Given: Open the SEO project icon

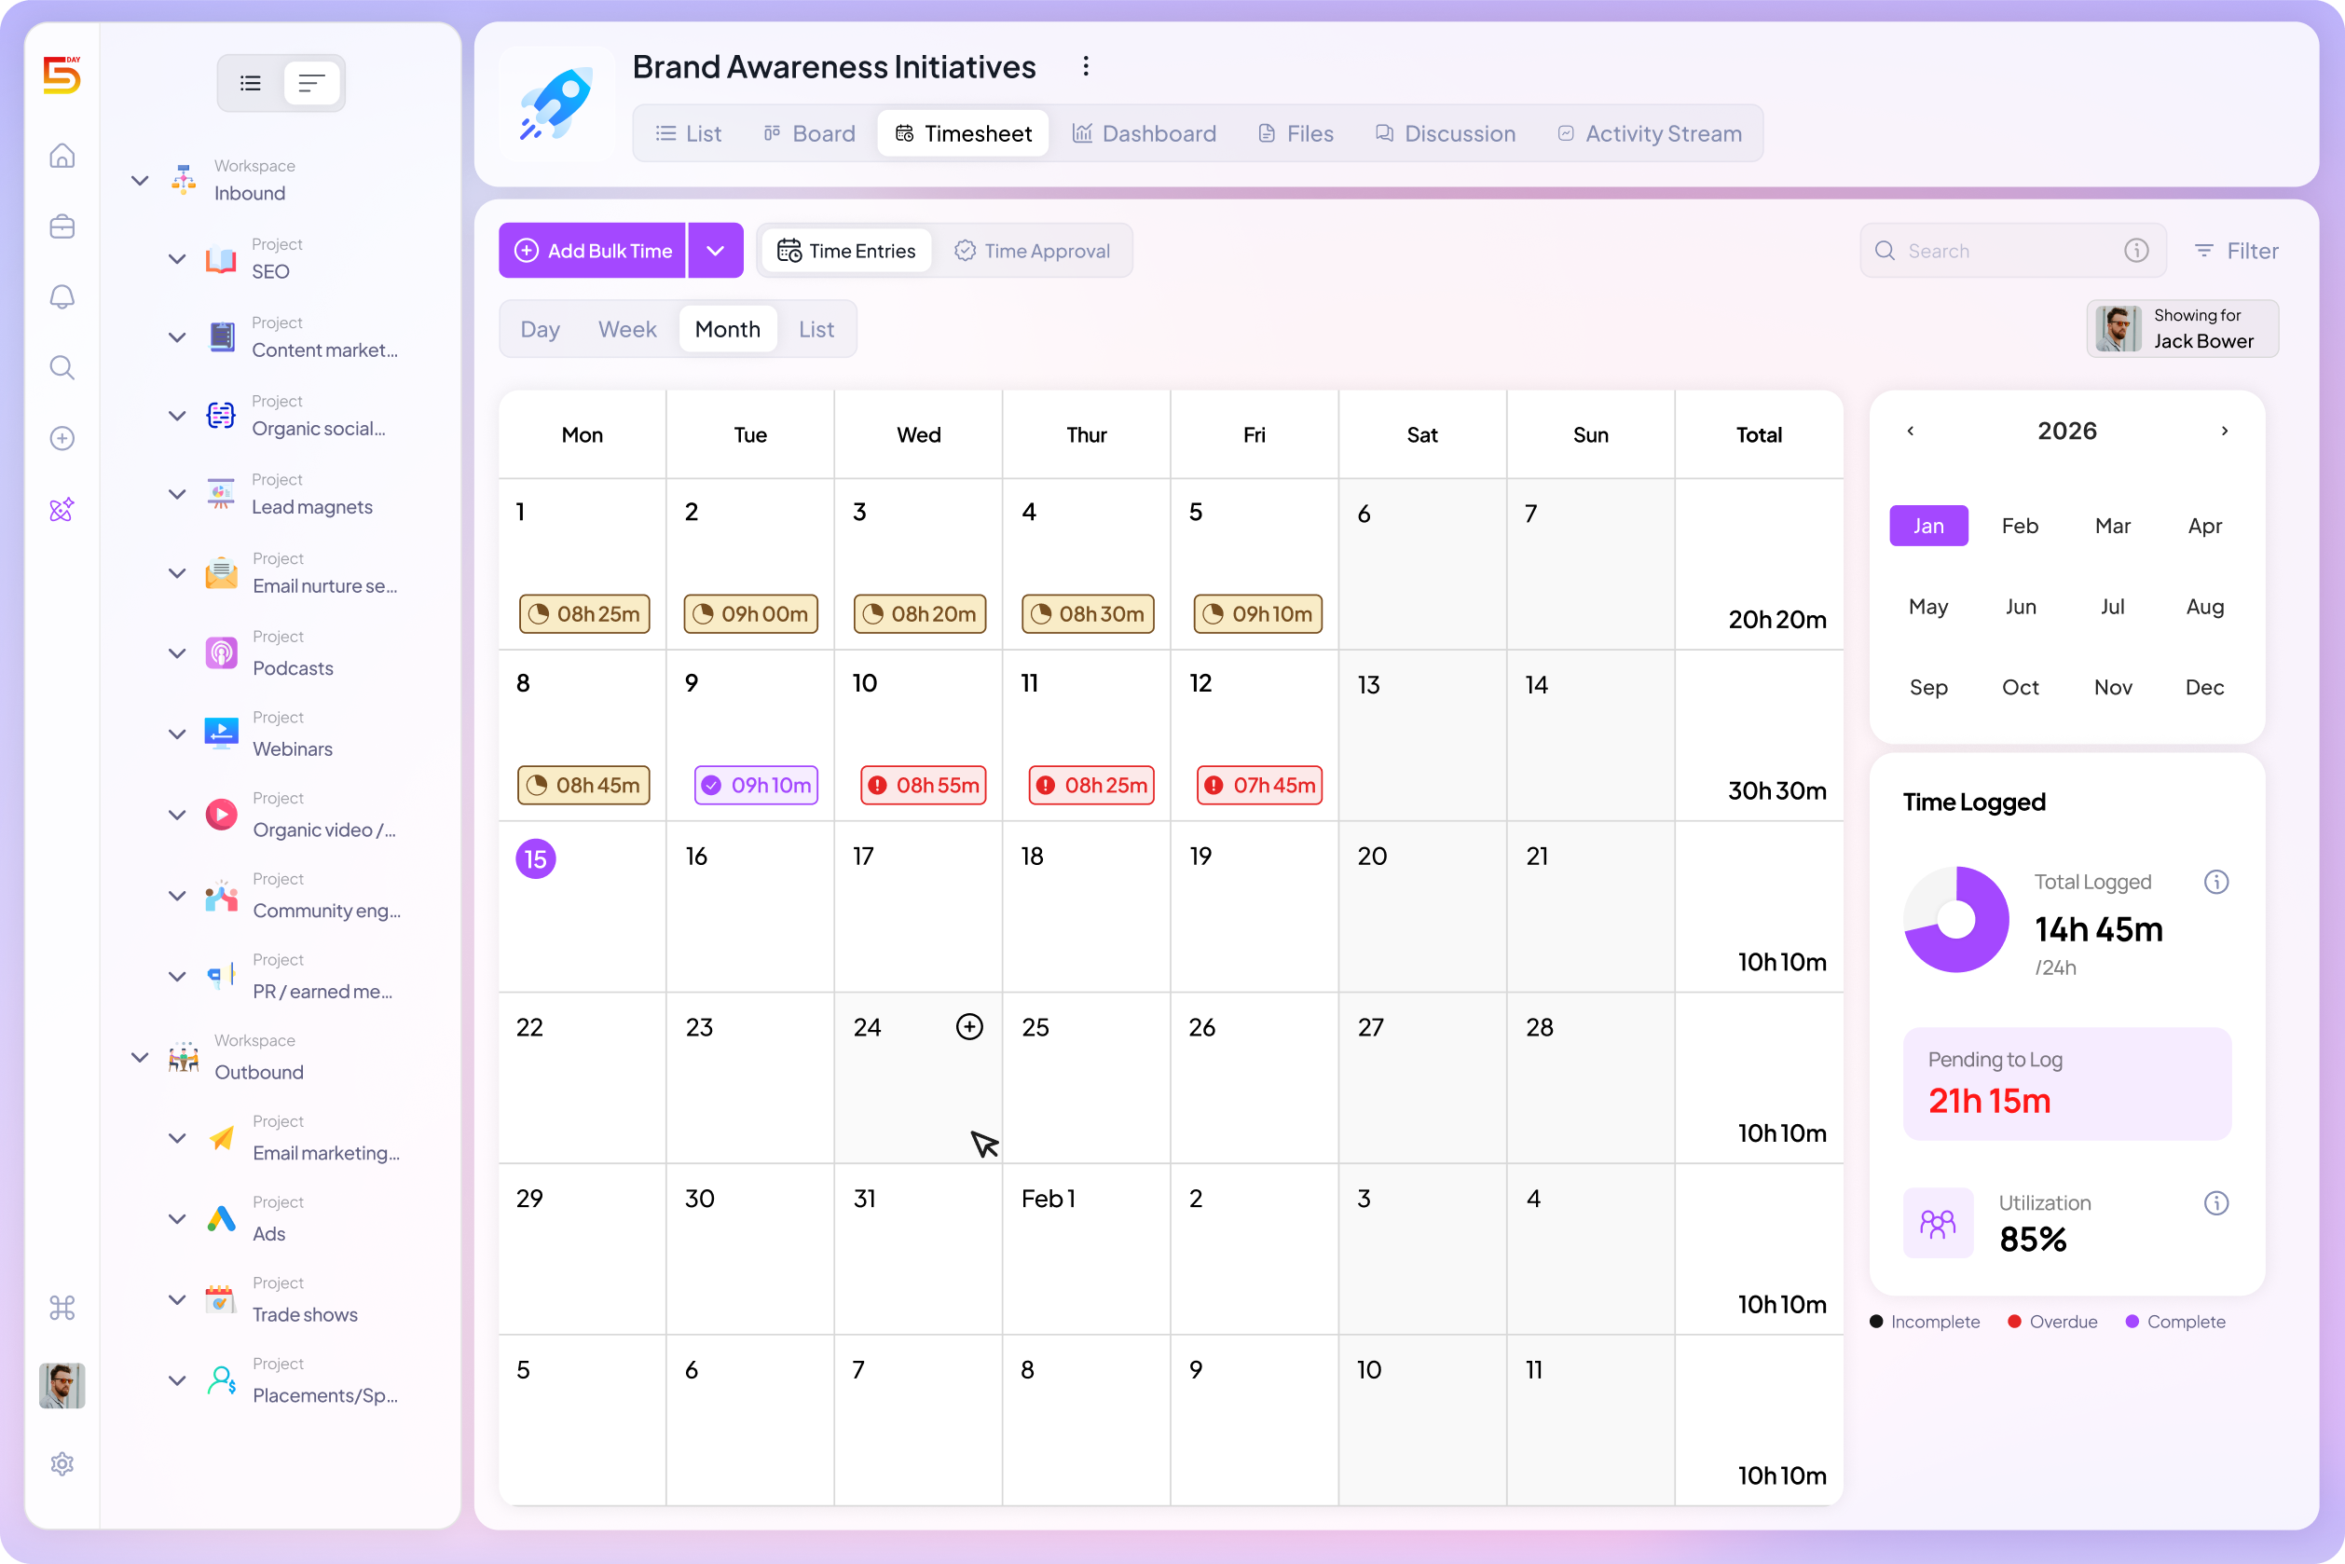Looking at the screenshot, I should [221, 259].
